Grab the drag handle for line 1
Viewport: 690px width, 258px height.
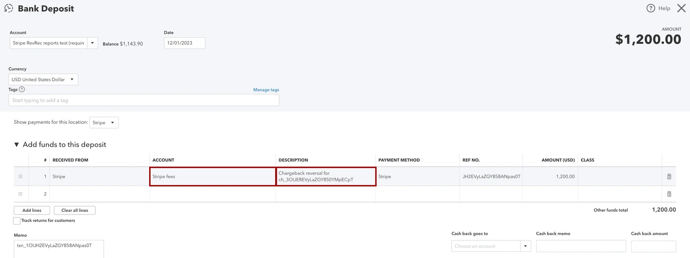coord(20,177)
